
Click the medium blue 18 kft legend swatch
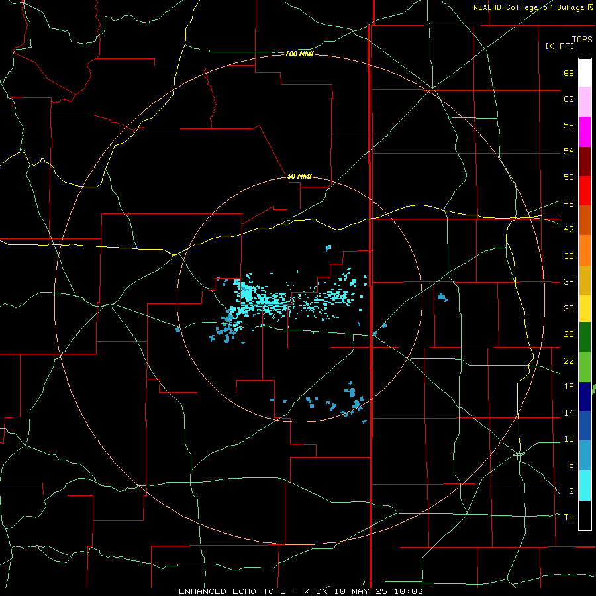[585, 426]
